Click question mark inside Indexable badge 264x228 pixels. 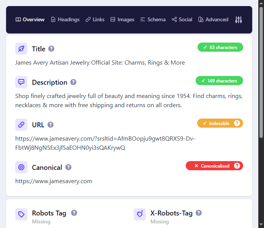(x=237, y=123)
